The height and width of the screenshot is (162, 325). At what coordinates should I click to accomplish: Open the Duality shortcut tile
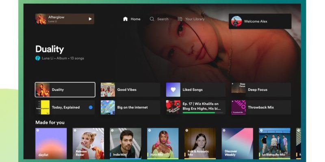pos(65,90)
